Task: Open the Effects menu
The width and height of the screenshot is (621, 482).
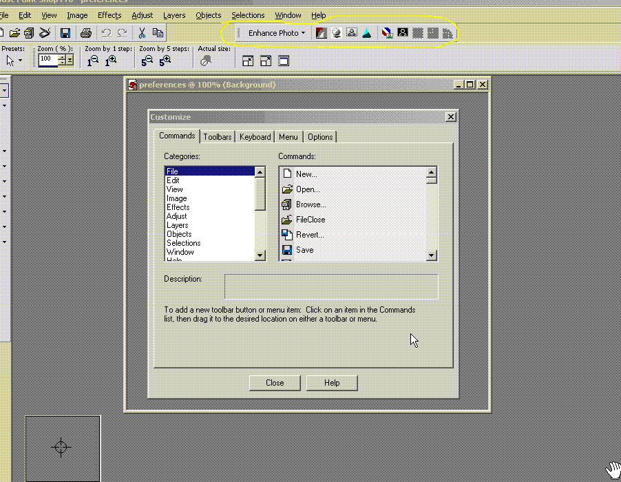Action: [109, 15]
